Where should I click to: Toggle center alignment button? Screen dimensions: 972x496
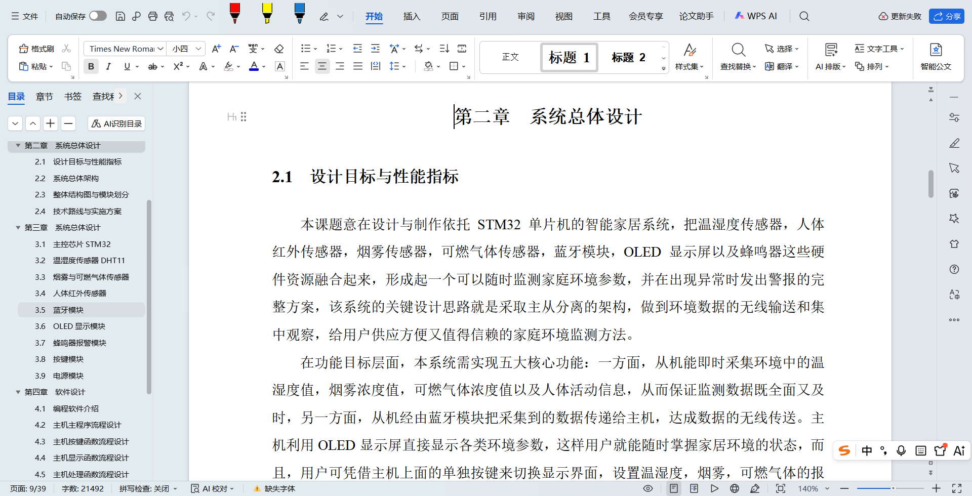pyautogui.click(x=322, y=66)
